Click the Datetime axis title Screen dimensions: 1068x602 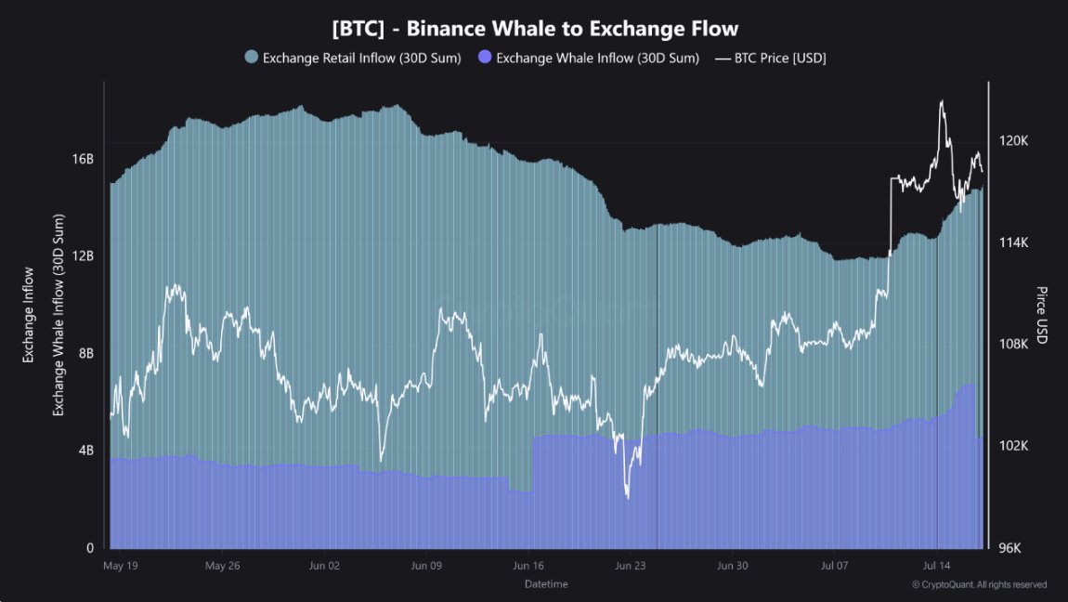coord(546,584)
